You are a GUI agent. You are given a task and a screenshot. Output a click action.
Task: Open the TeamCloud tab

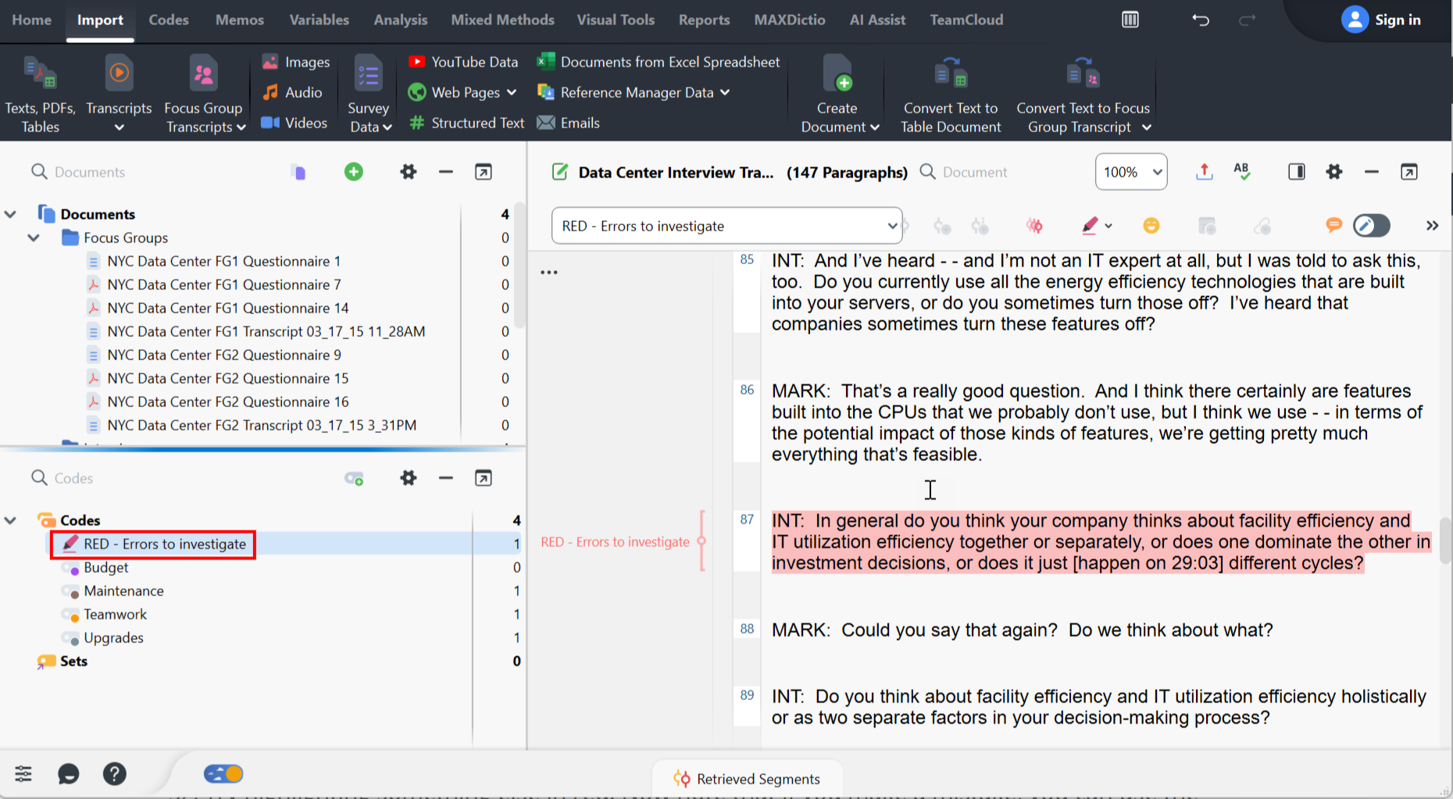966,20
